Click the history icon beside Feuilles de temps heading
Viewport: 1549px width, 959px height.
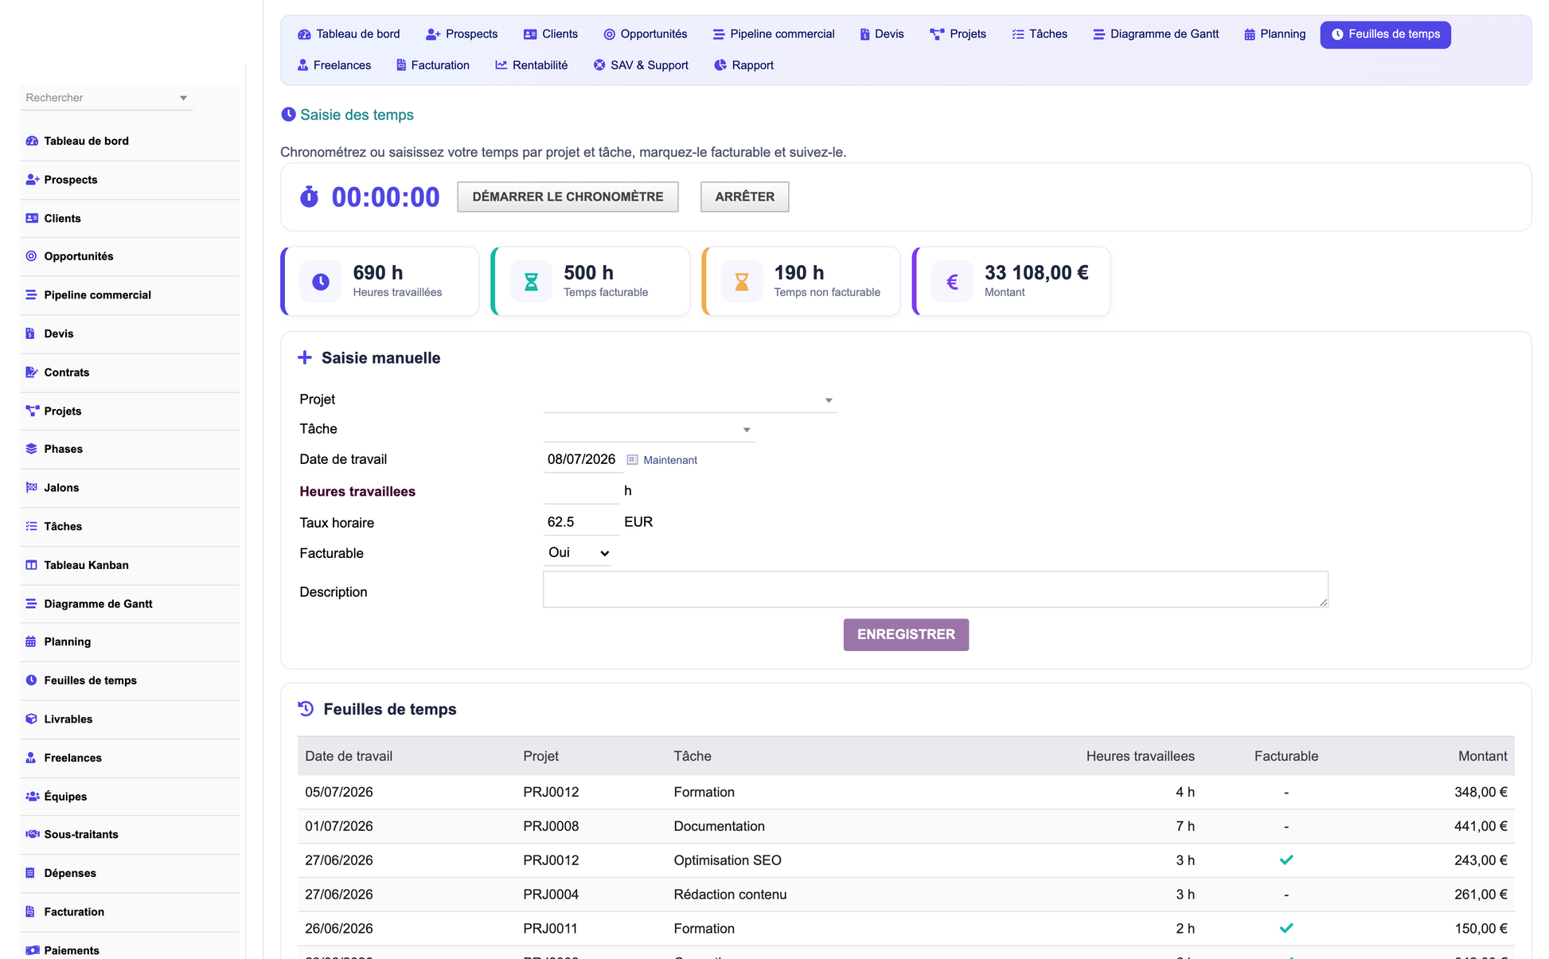pyautogui.click(x=306, y=708)
